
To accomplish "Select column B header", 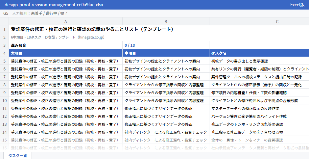I will [x=166, y=21].
